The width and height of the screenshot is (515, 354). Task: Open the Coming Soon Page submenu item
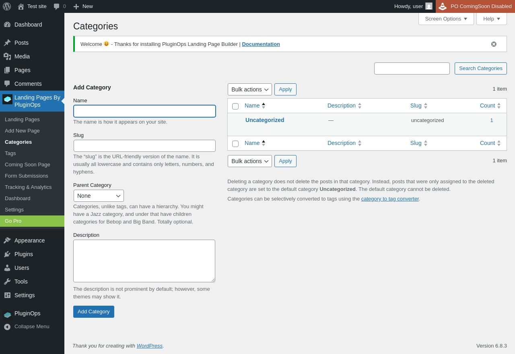click(27, 165)
